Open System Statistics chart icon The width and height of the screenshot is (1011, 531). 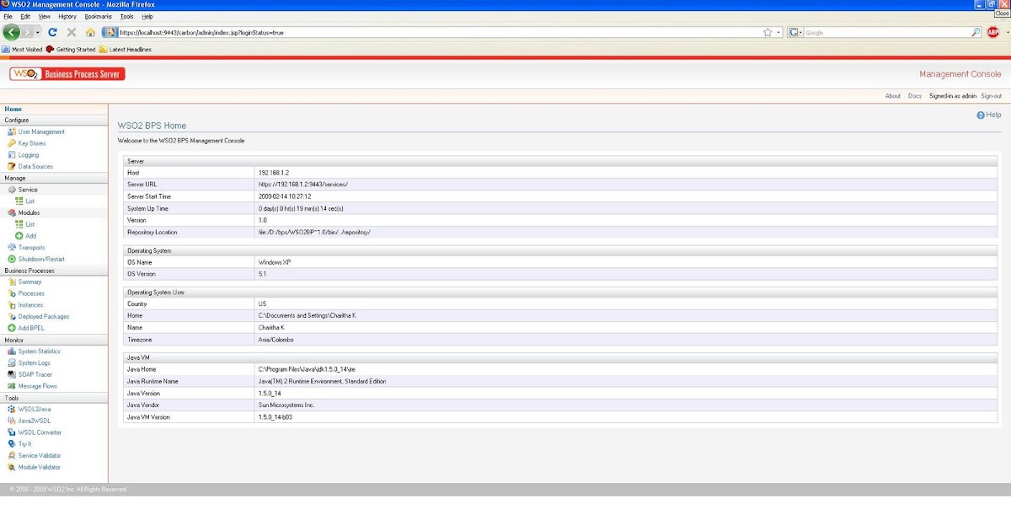click(11, 351)
